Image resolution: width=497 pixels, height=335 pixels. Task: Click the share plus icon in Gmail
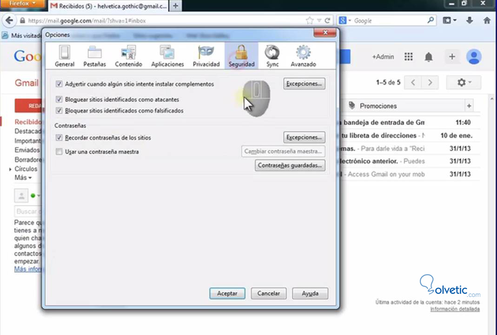(x=452, y=57)
